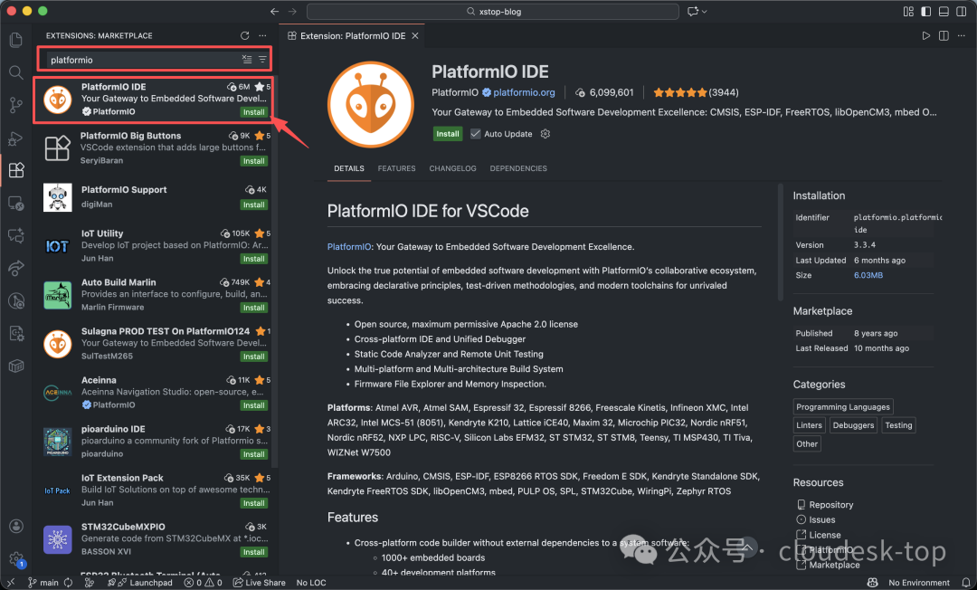The image size is (977, 590).
Task: Select the Other category tag
Action: pyautogui.click(x=807, y=444)
